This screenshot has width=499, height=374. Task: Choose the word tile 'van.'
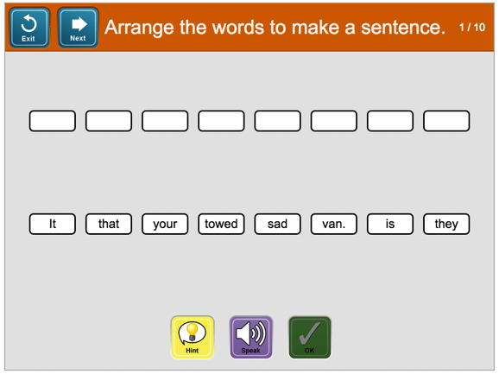pos(334,224)
